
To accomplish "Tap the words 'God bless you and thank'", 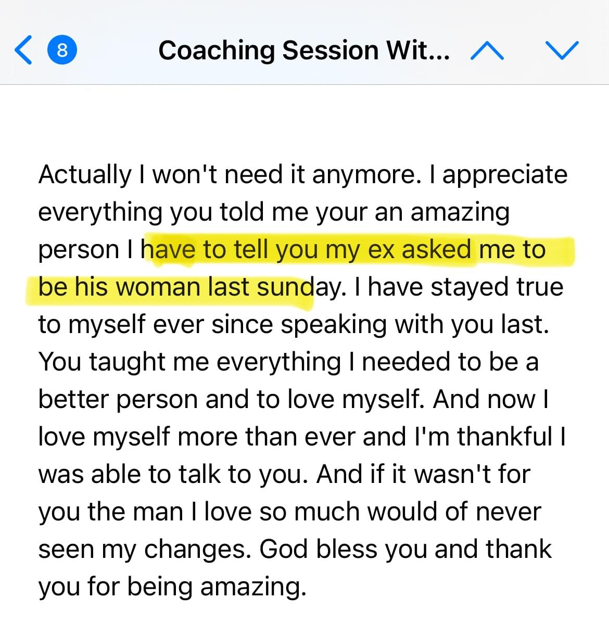I will (x=405, y=549).
